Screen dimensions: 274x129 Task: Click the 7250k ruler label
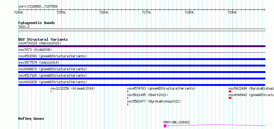click(x=61, y=12)
